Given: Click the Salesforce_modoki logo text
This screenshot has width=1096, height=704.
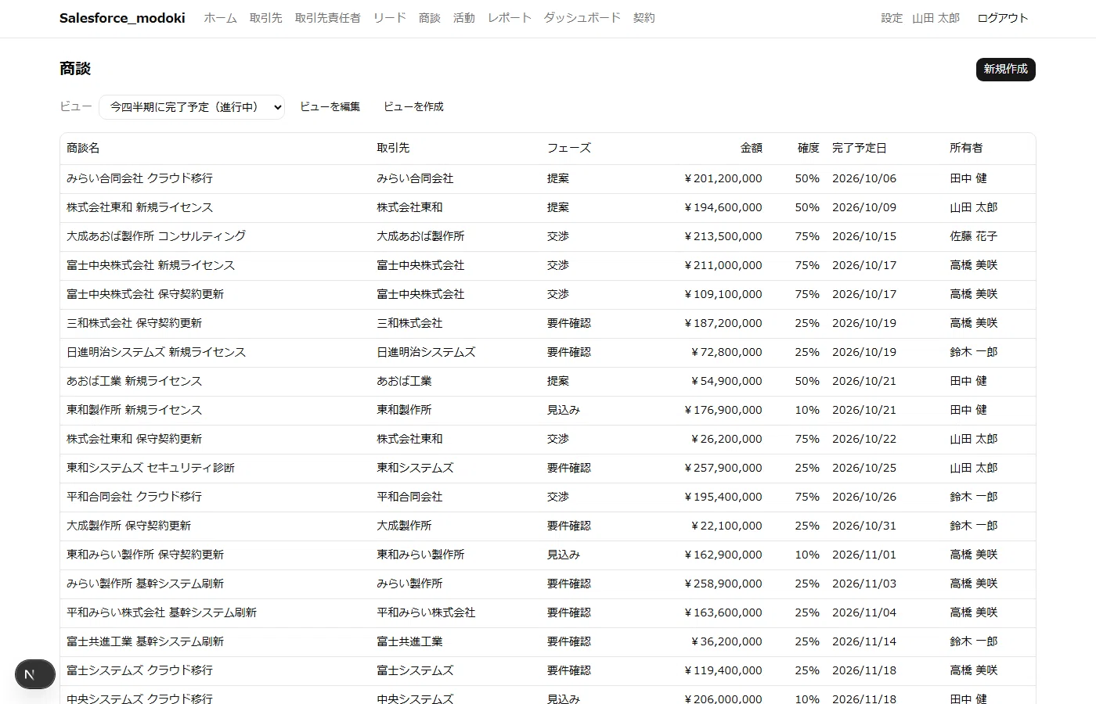Looking at the screenshot, I should 122,18.
